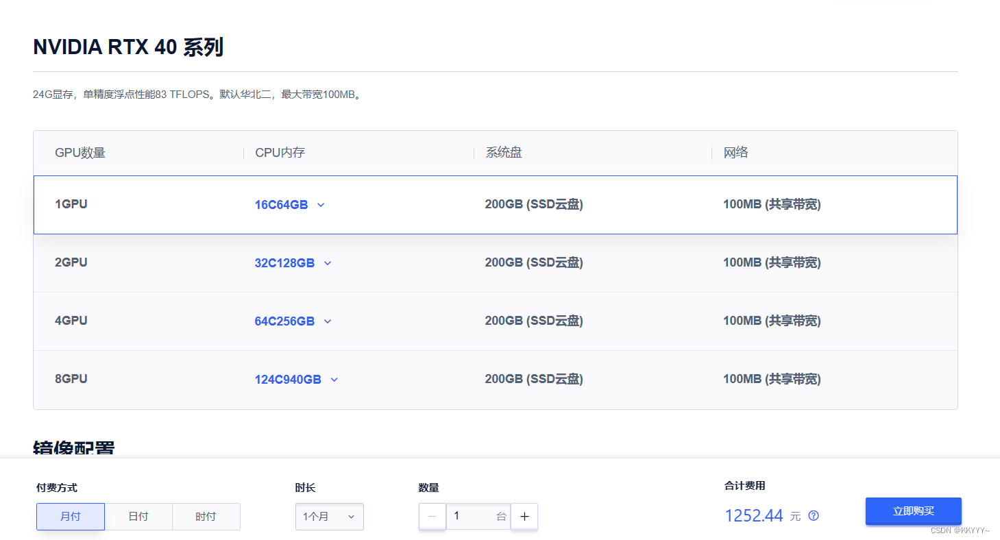Switch payment mode to 时付

pos(206,516)
